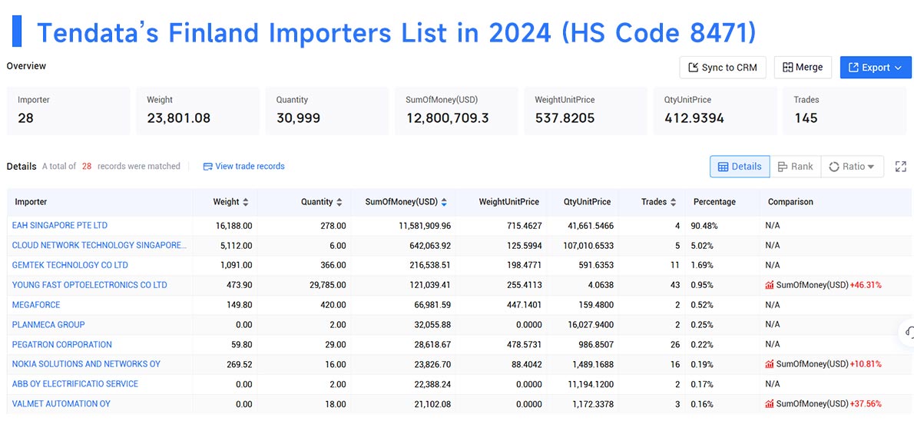Screen dimensions: 914x424
Task: Open importer YOUNG FAST OPTOELECTRONICS CO LTD
Action: (x=89, y=285)
